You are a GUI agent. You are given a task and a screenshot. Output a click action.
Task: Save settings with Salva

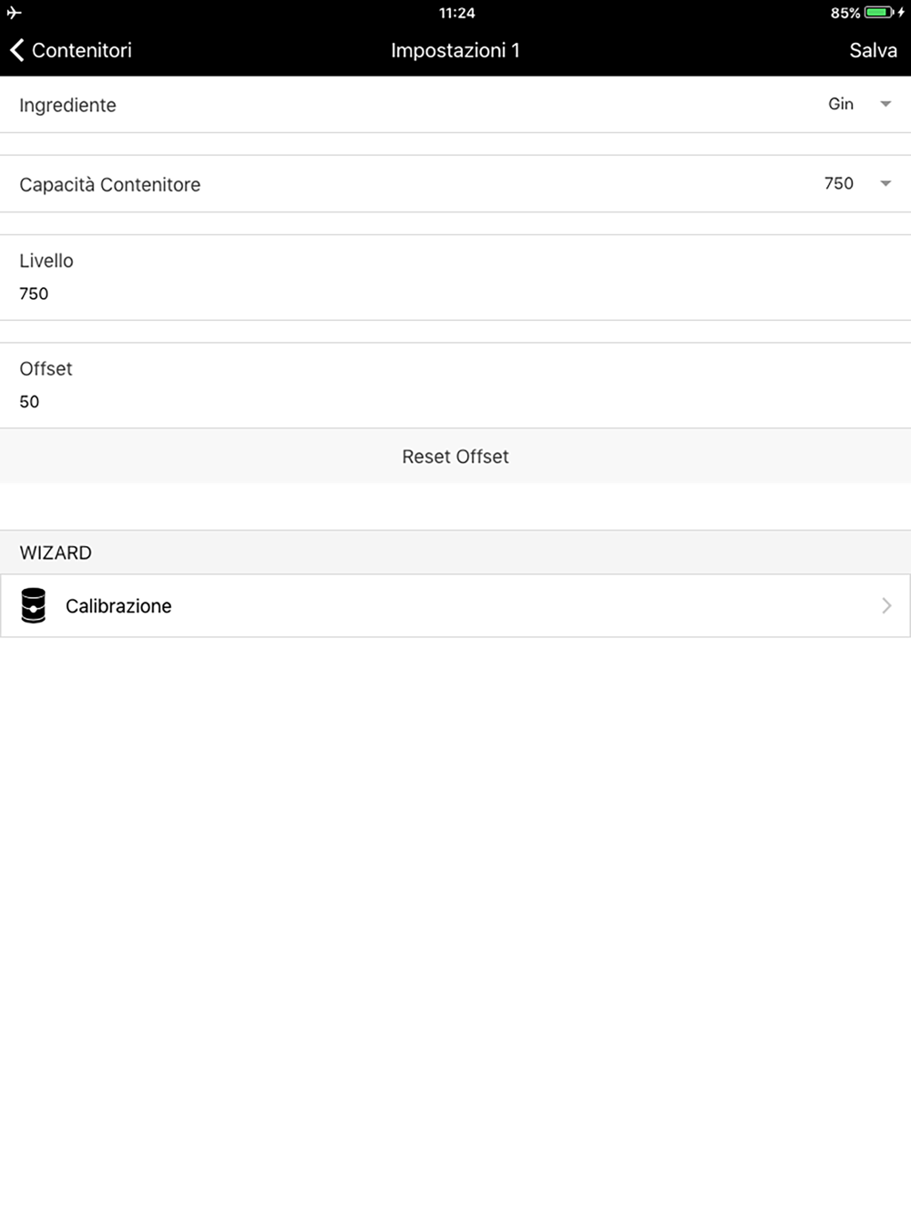click(873, 50)
